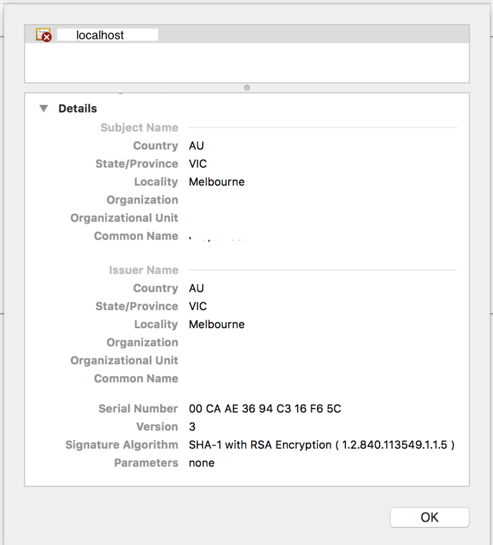Click the issuer Melbourne Locality value
Image resolution: width=493 pixels, height=545 pixels.
(x=216, y=324)
